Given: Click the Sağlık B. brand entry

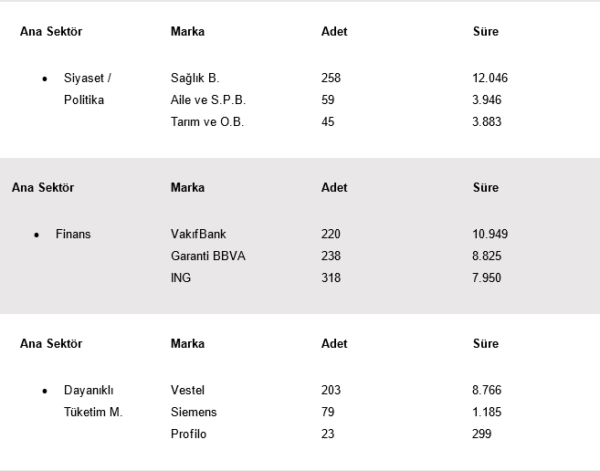Looking at the screenshot, I should tap(195, 78).
